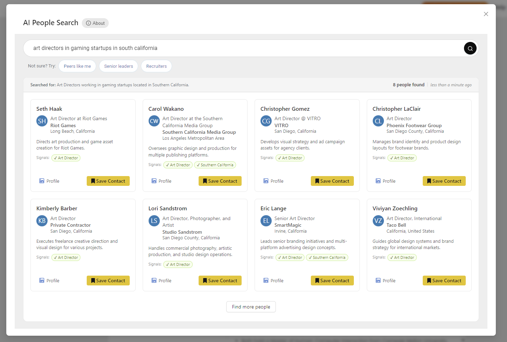Select the name 'Christopher Gomez'
Image resolution: width=507 pixels, height=342 pixels.
tap(285, 109)
